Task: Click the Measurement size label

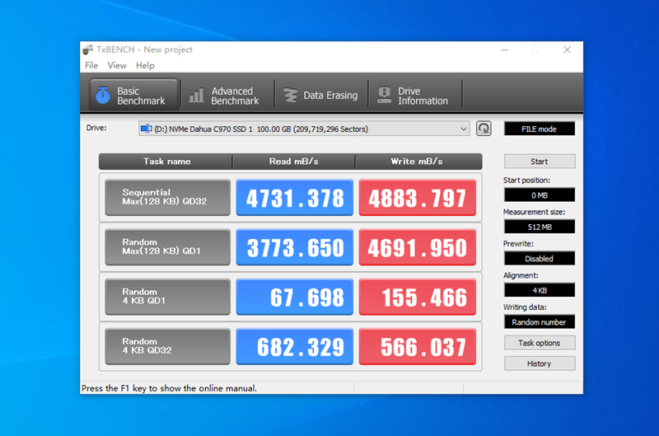Action: (x=534, y=212)
